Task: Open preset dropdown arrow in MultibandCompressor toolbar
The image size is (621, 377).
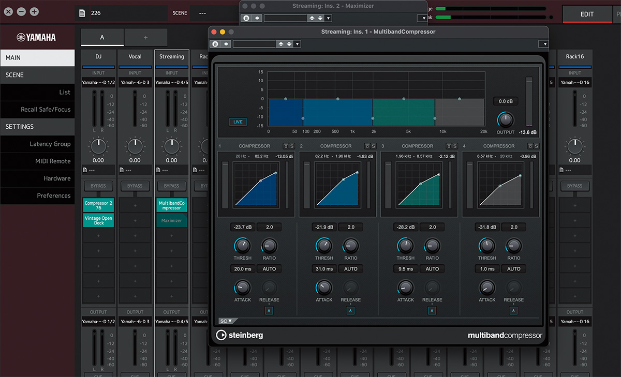Action: click(x=297, y=44)
